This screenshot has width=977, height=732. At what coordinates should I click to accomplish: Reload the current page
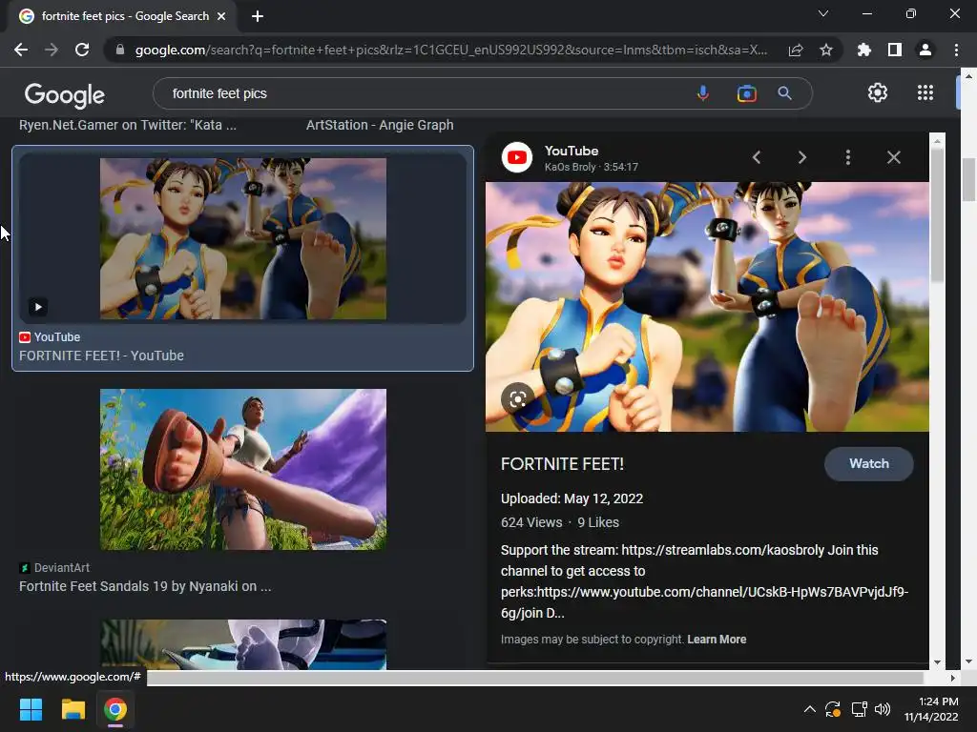82,50
